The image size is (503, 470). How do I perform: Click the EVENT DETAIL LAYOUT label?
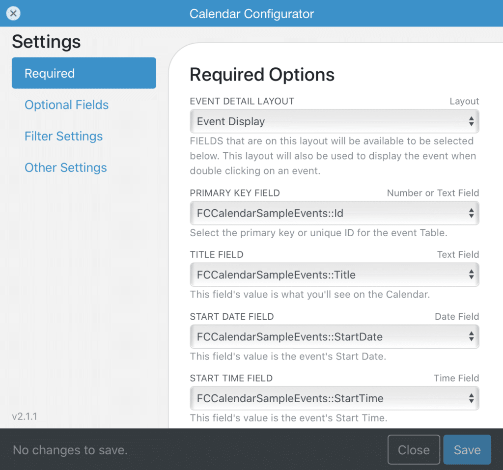(242, 101)
